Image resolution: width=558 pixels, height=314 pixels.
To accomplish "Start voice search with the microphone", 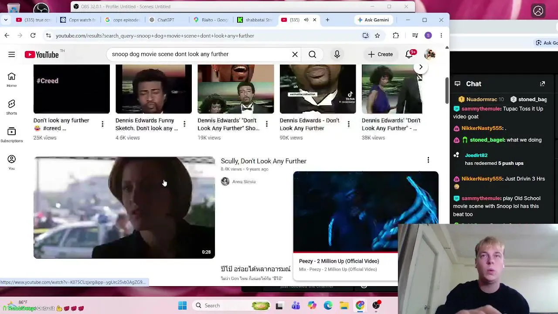I will [337, 55].
